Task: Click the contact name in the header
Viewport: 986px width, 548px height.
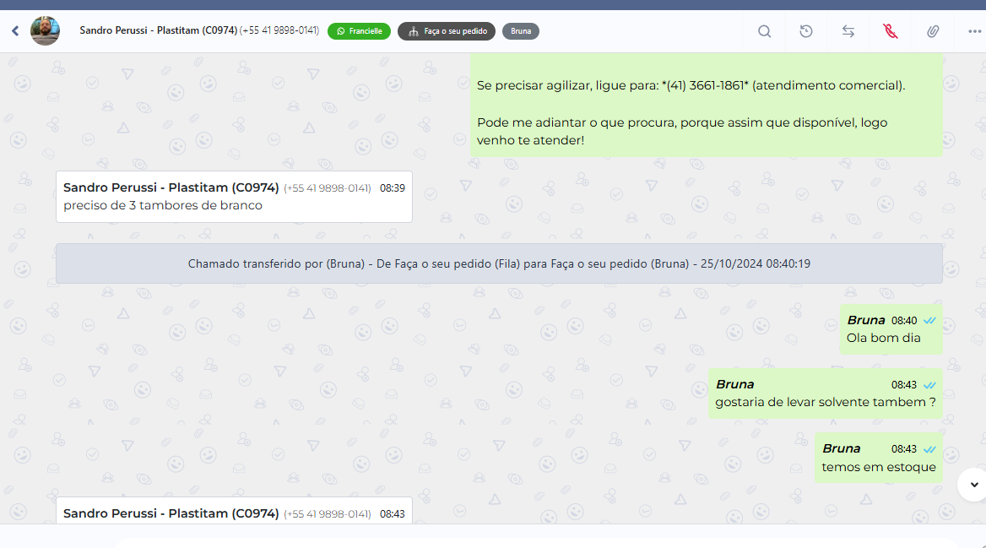Action: point(158,30)
